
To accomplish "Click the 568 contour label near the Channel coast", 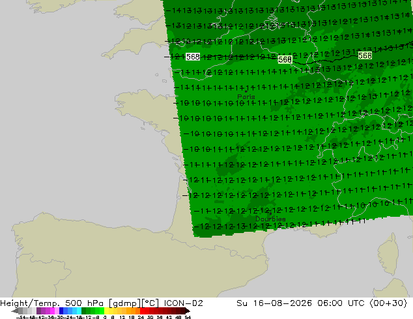I will pos(193,57).
